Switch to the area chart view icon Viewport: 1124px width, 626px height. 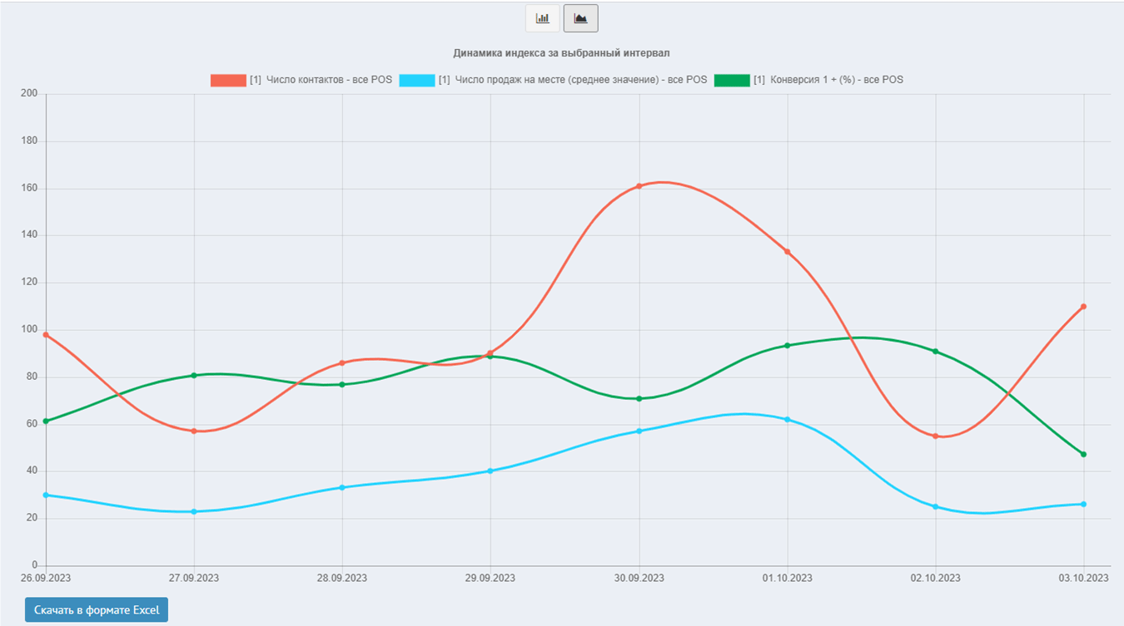(580, 18)
